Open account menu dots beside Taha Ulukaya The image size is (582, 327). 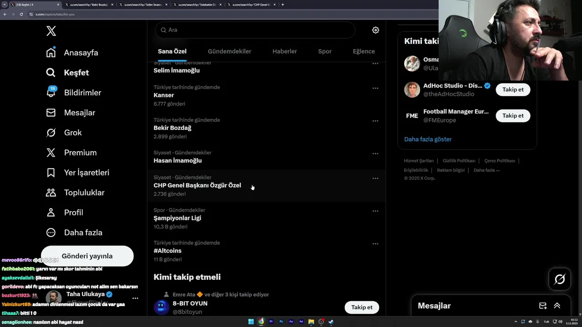click(x=135, y=298)
